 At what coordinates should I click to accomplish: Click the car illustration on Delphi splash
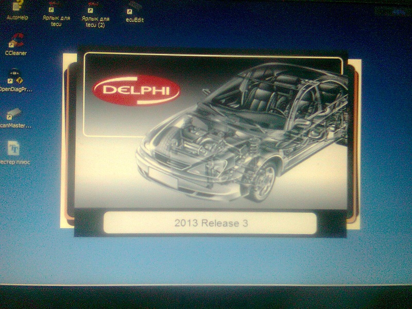pyautogui.click(x=242, y=131)
